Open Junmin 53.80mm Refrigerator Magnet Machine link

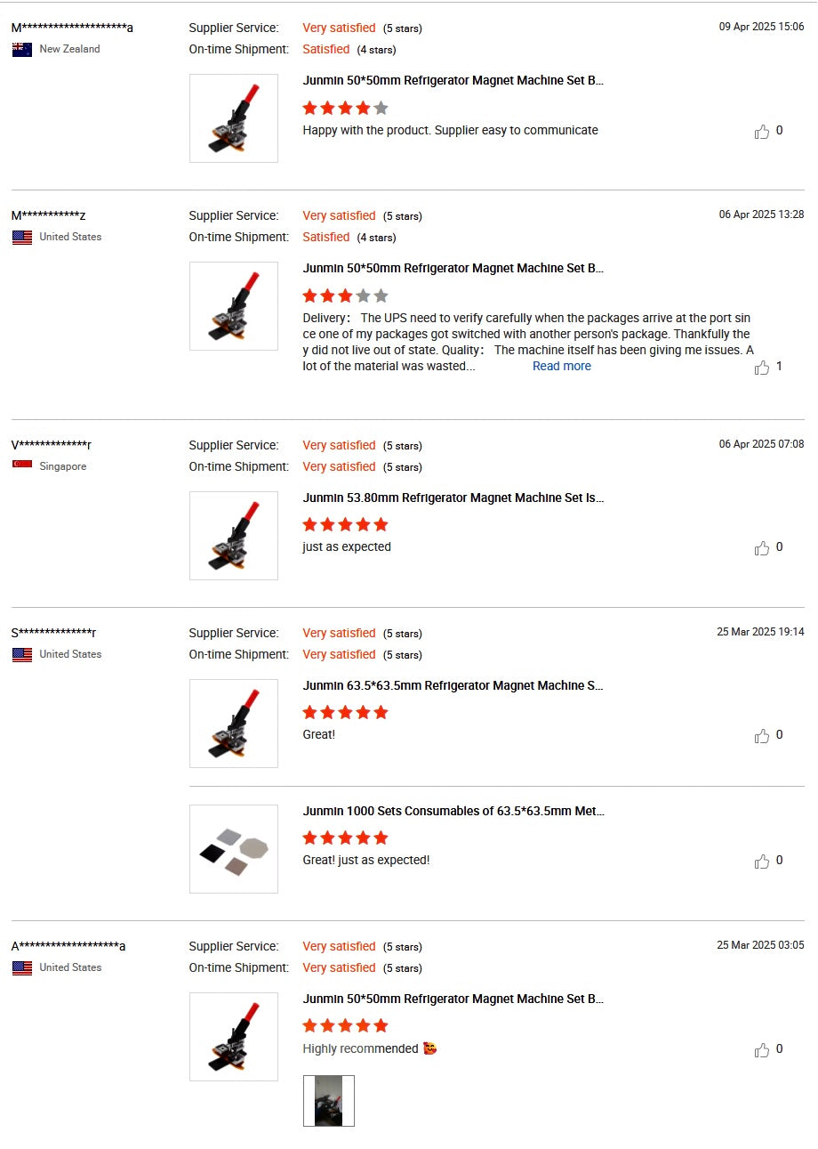pos(453,498)
